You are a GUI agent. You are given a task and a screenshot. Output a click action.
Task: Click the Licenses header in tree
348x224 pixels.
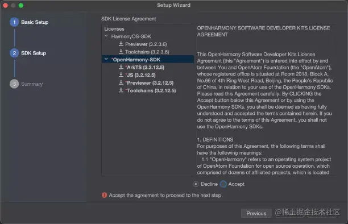tap(114, 29)
